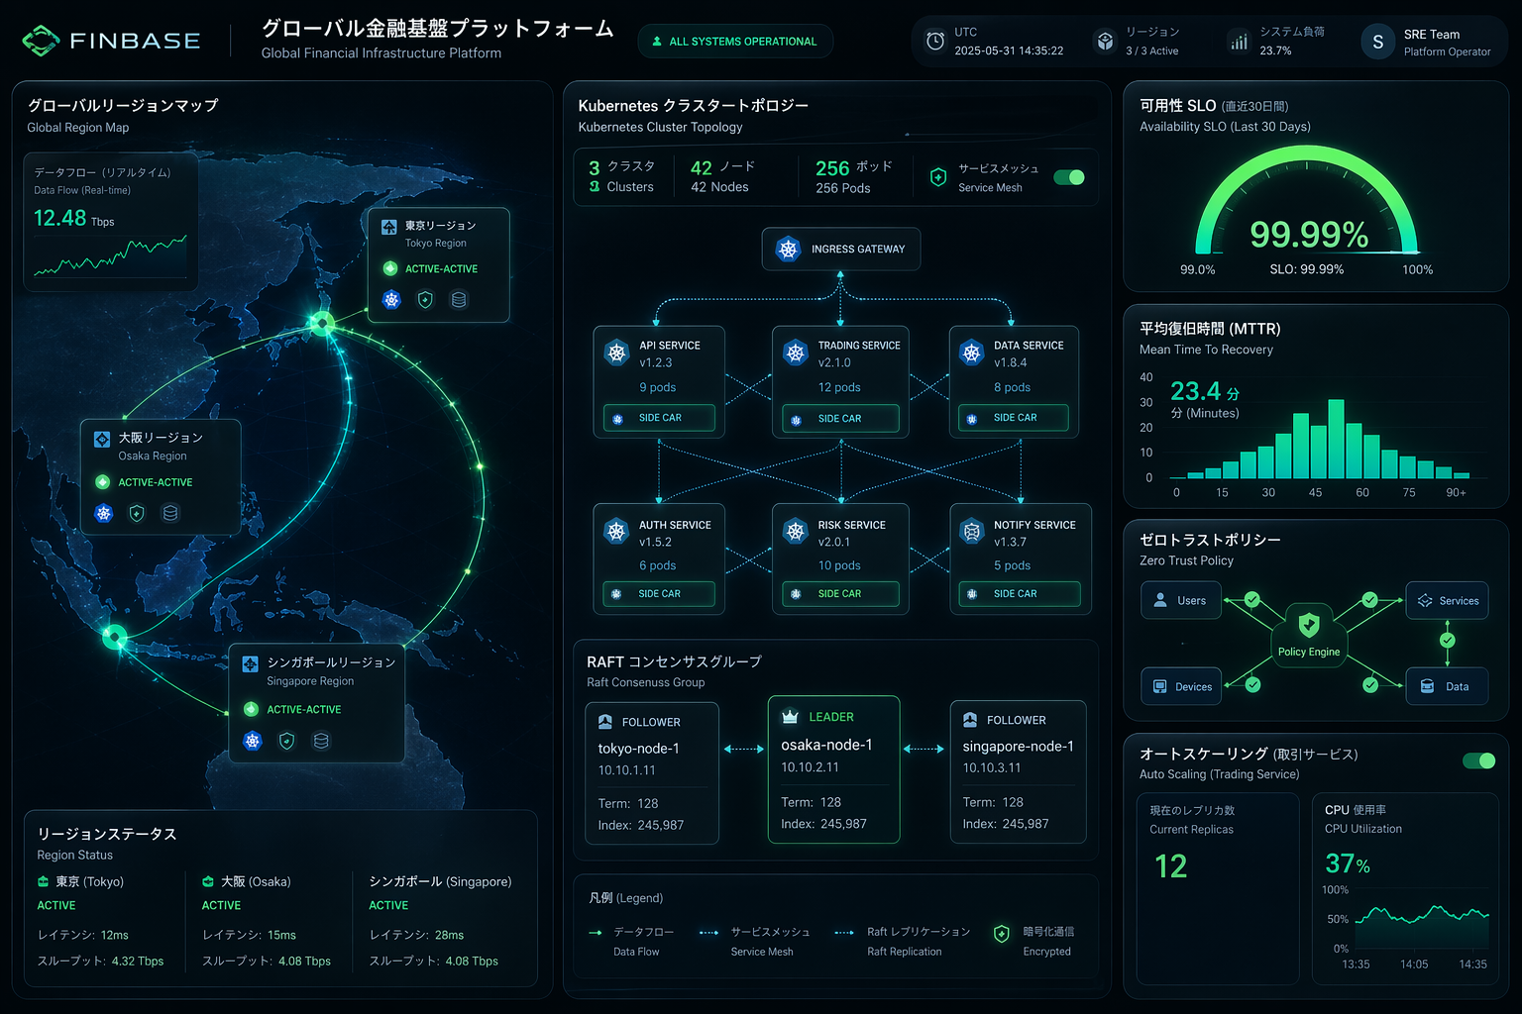Disable Auto Scaling for the Trading Service
1522x1014 pixels.
coord(1477,761)
